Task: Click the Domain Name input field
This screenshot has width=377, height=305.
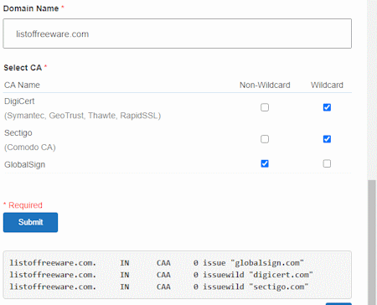Action: click(x=177, y=34)
